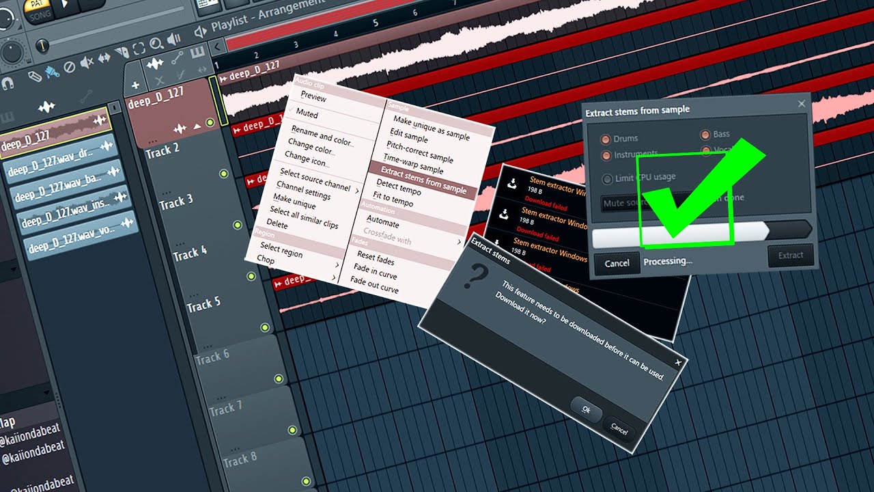Viewport: 874px width, 492px height.
Task: Click the Track 6 header label
Action: click(212, 357)
